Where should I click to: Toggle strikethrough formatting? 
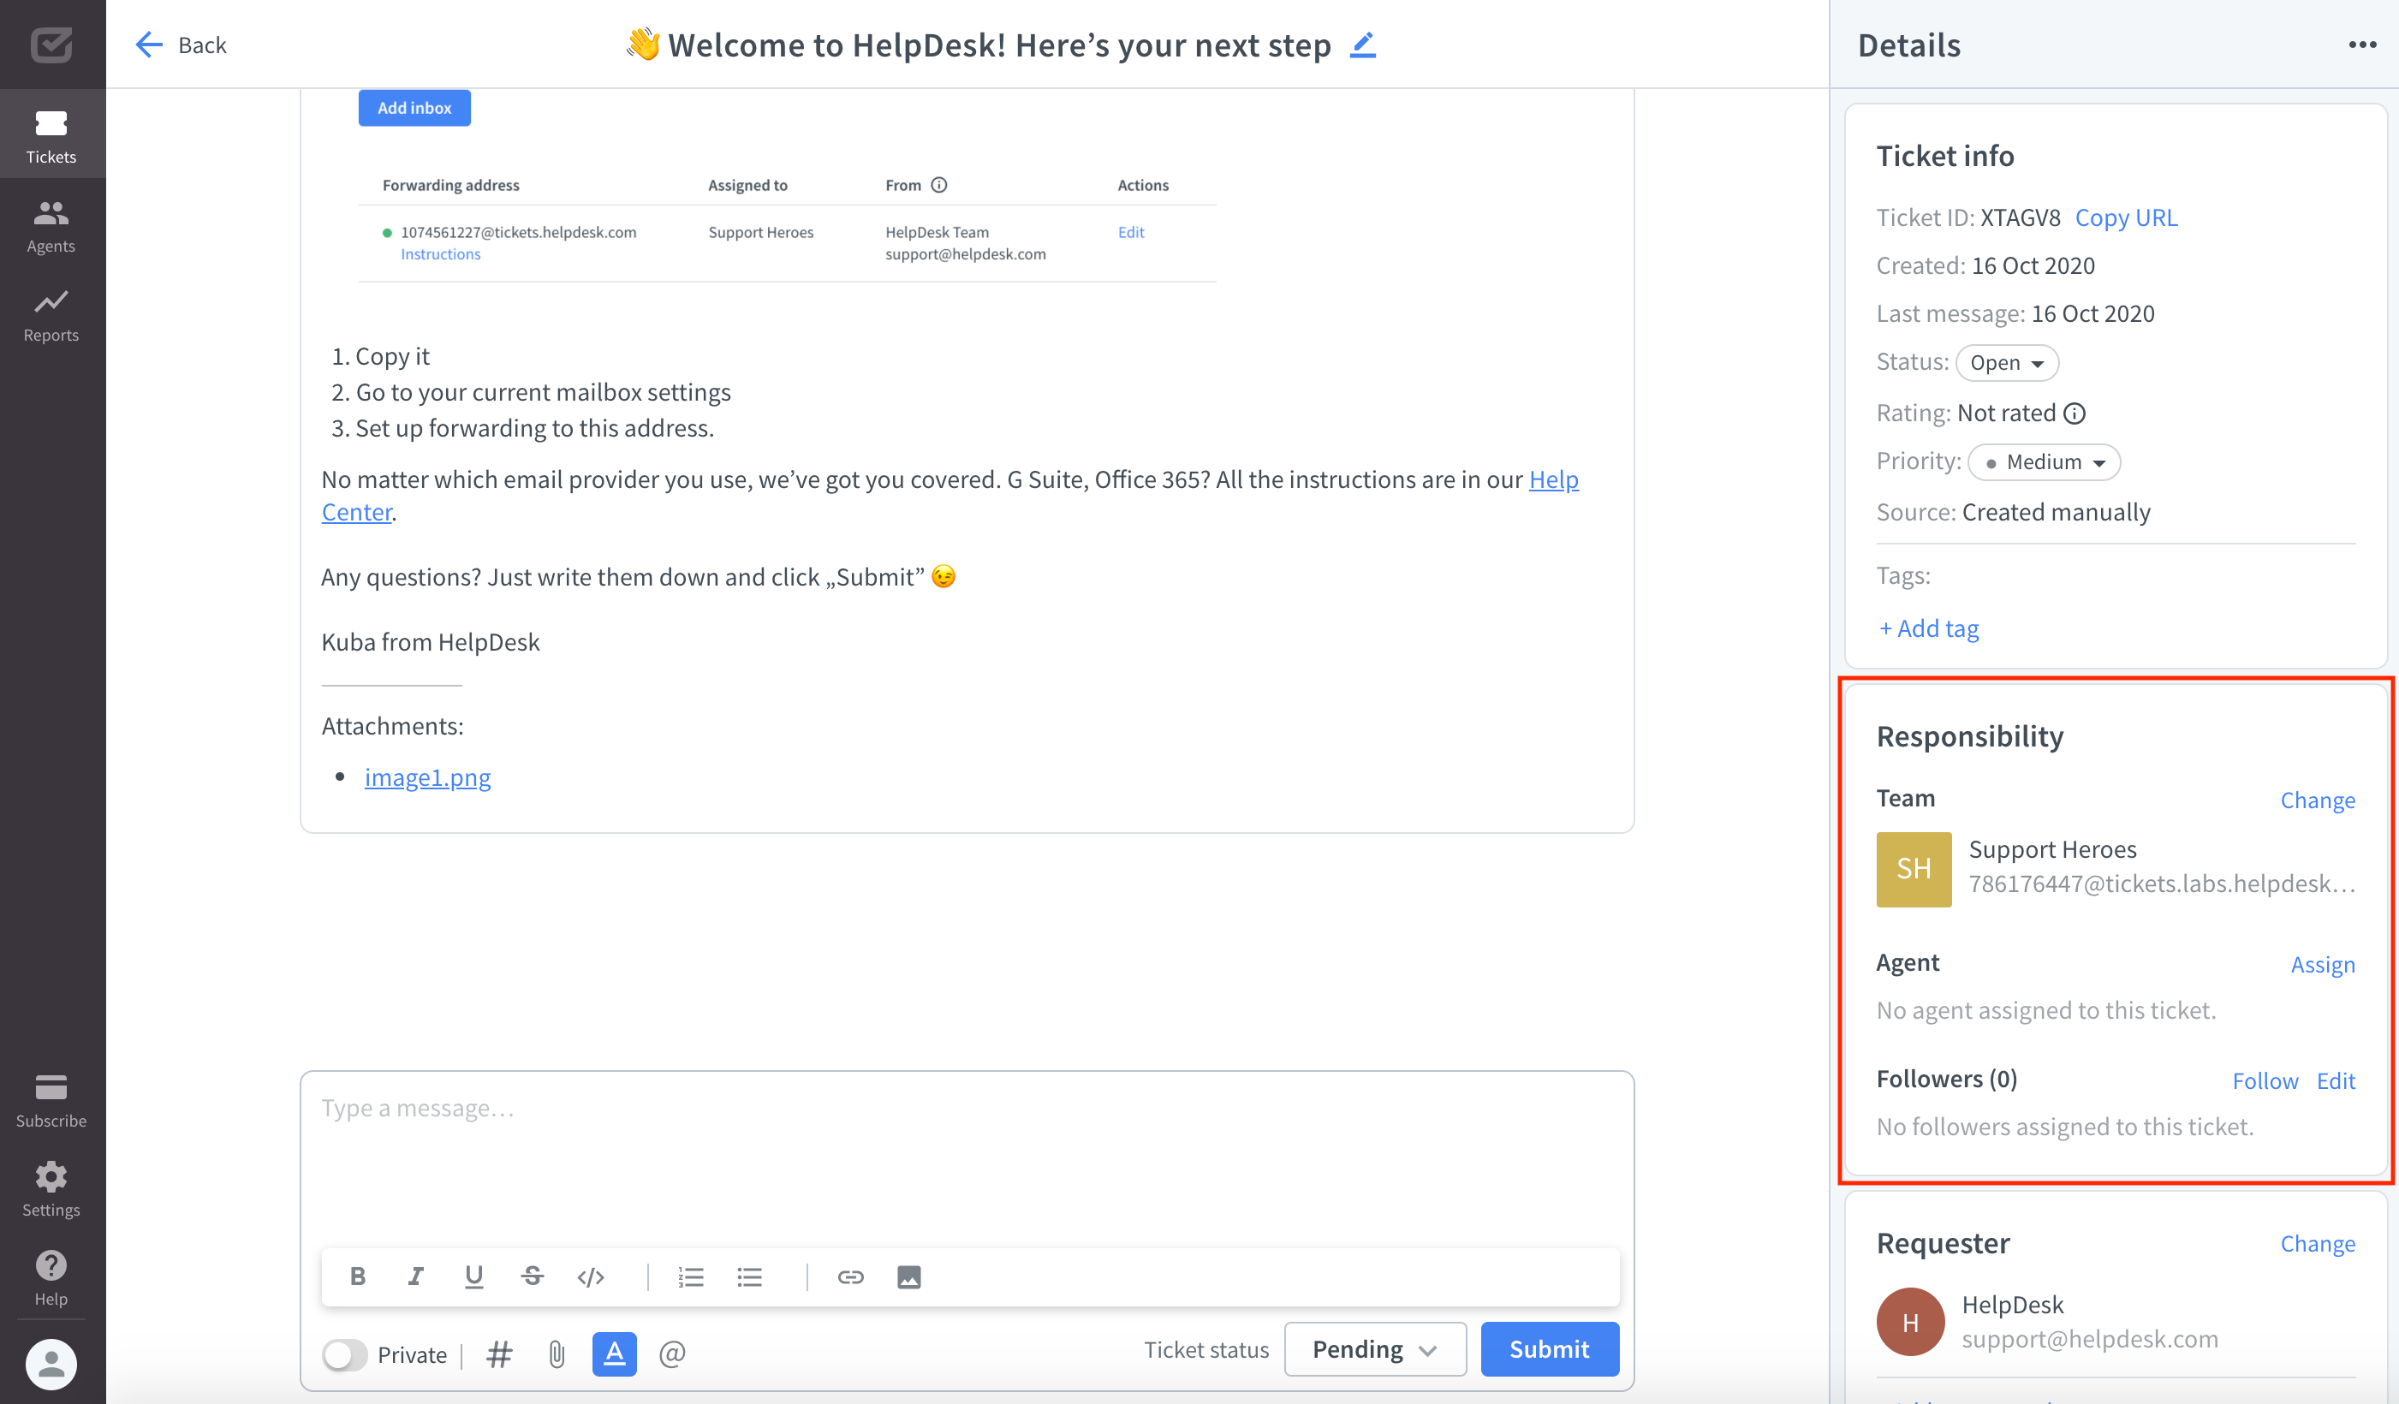(533, 1277)
